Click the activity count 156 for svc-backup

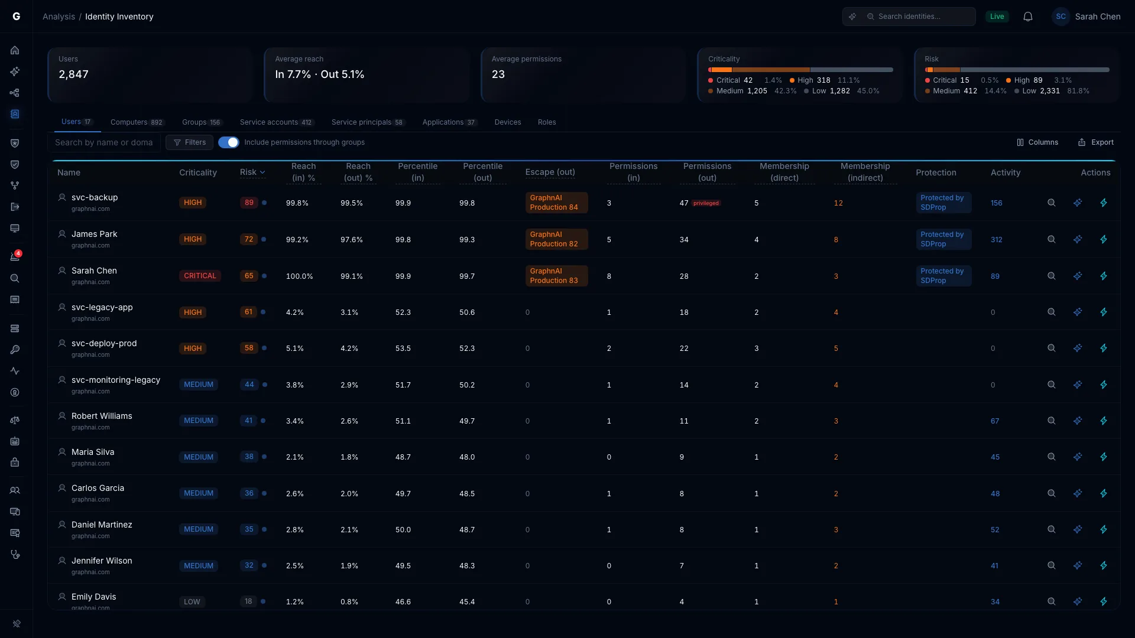[997, 203]
